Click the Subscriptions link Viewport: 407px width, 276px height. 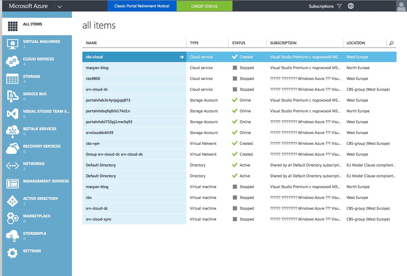tap(321, 6)
